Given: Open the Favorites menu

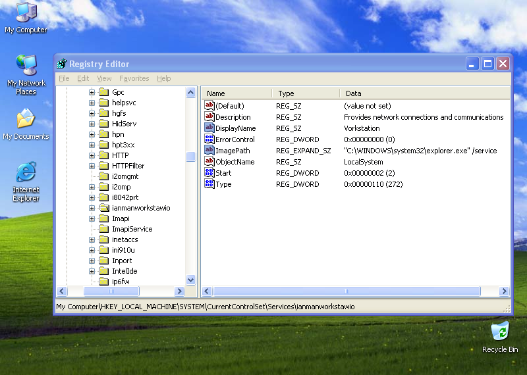Looking at the screenshot, I should [134, 78].
